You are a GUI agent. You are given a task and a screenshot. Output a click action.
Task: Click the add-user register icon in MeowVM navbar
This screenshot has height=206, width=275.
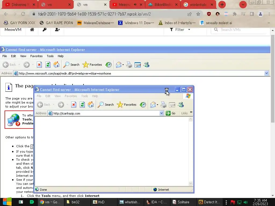click(x=57, y=30)
